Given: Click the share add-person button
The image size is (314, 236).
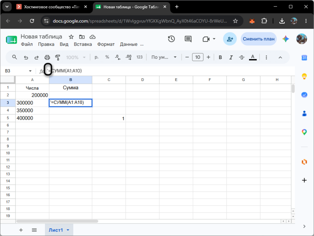Looking at the screenshot, I should click(x=230, y=39).
